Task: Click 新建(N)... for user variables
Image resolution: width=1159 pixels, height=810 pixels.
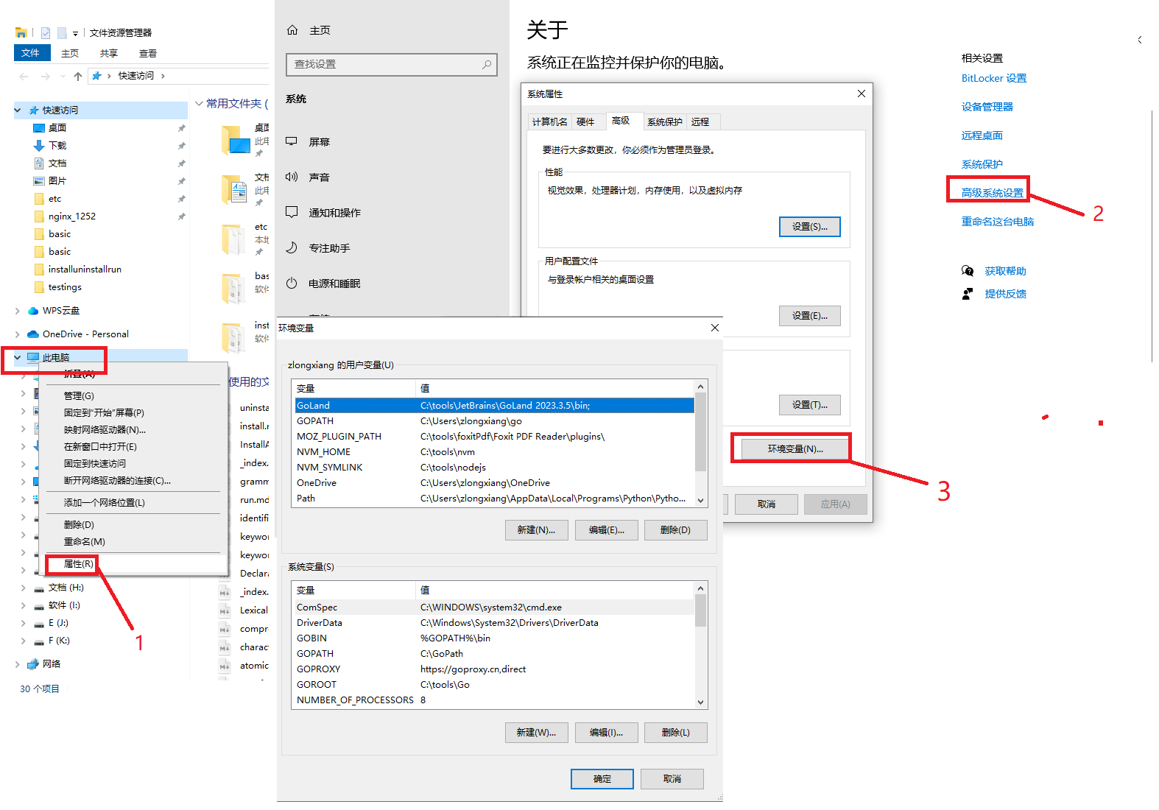Action: [536, 530]
